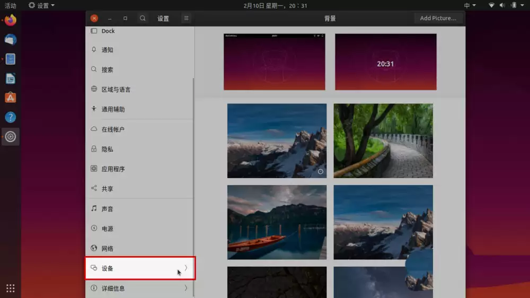Open the input method 中 dropdown
Image resolution: width=530 pixels, height=298 pixels.
pos(470,5)
